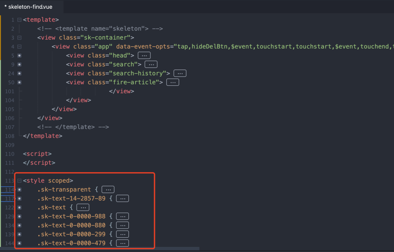Expand the .sk-transparent rule fold marker
Viewport: 394px width, 252px height.
pyautogui.click(x=19, y=190)
